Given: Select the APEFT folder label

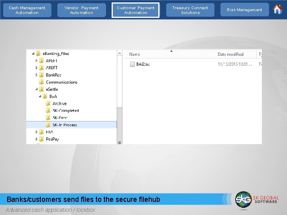Looking at the screenshot, I should point(51,61).
